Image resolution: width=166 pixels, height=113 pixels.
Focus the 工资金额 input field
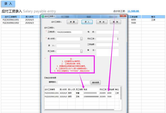click(x=108, y=45)
